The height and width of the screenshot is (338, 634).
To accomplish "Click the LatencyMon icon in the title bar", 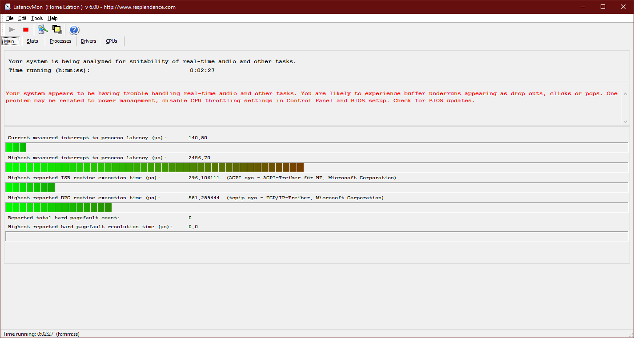I will coord(8,7).
